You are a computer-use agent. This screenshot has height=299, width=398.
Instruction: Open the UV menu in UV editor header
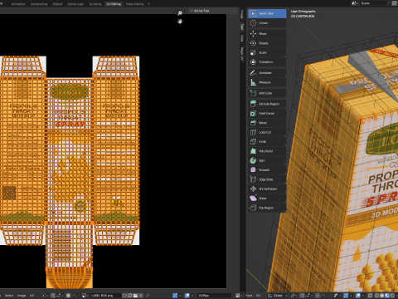32,296
